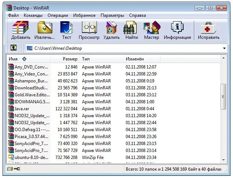Click the date 05.11.2008 0:19
This screenshot has width=233, height=178.
[x=140, y=81]
